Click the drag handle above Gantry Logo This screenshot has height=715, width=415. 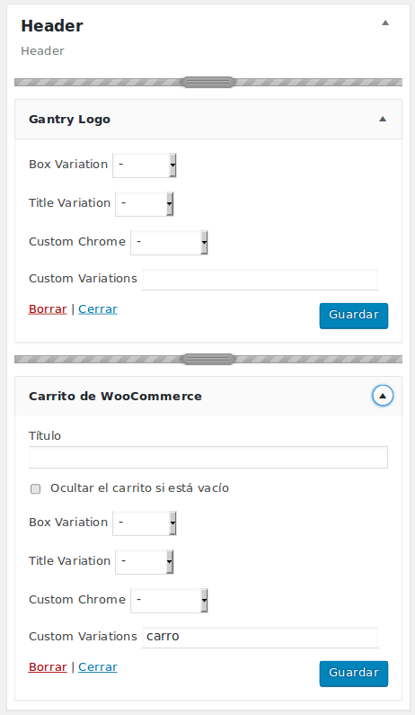click(208, 82)
